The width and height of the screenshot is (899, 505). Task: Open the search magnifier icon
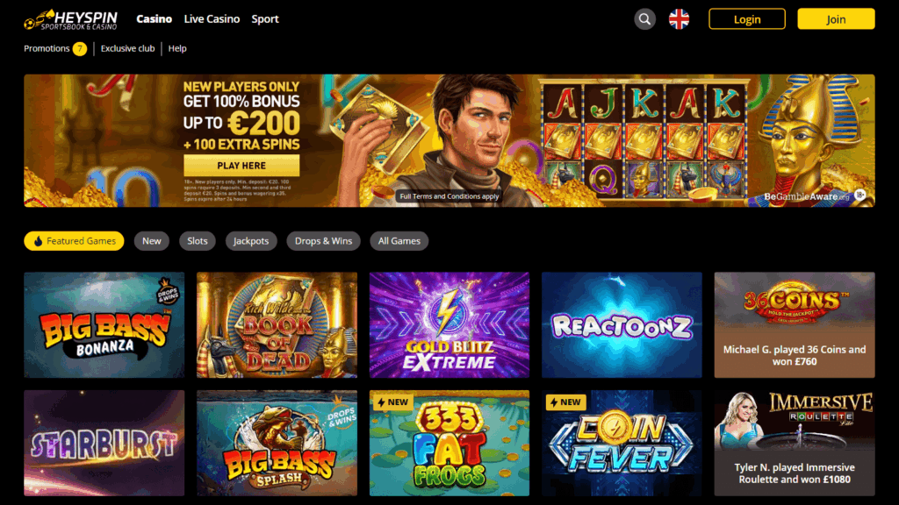tap(644, 19)
